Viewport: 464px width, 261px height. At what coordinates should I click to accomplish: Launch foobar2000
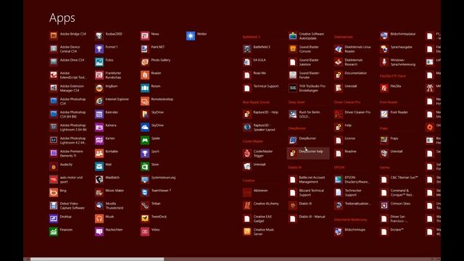(x=109, y=36)
